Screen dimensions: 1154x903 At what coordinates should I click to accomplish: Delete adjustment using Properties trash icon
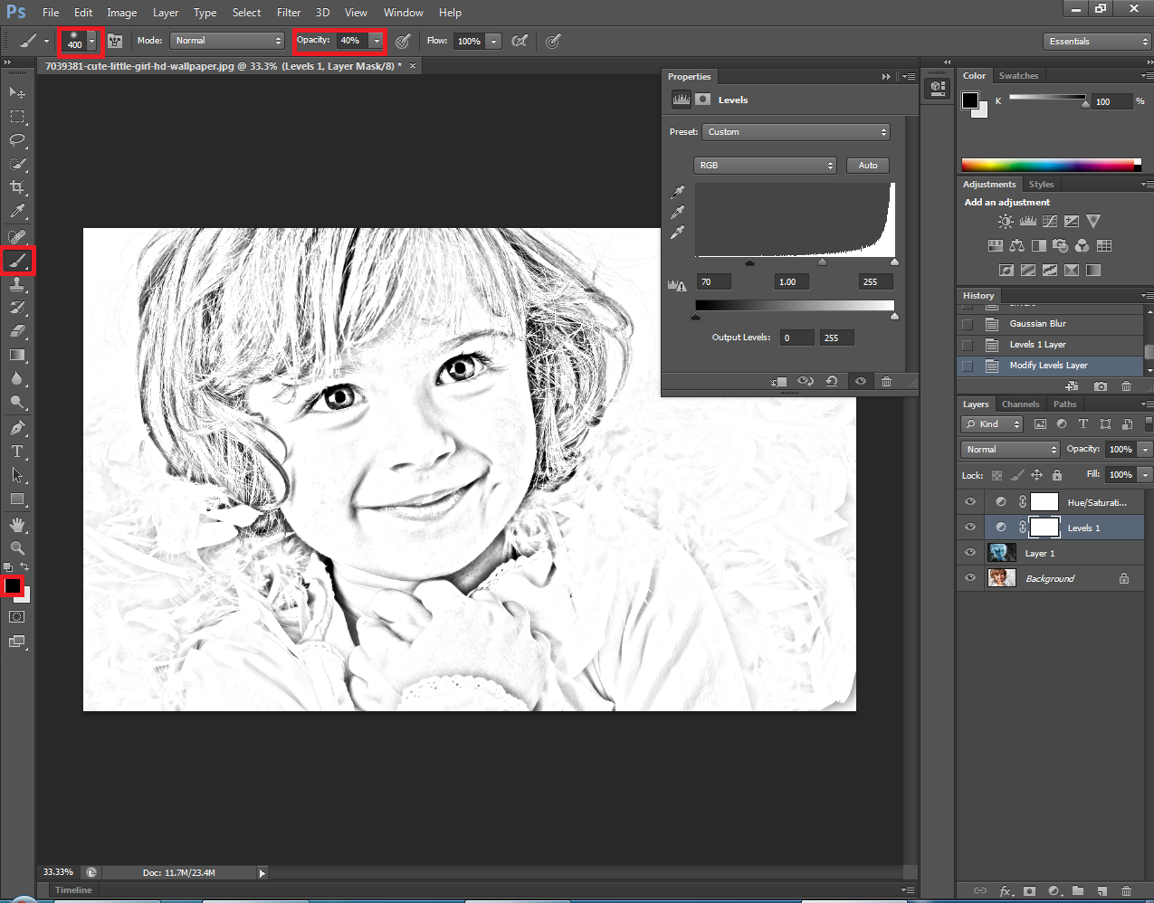tap(886, 382)
